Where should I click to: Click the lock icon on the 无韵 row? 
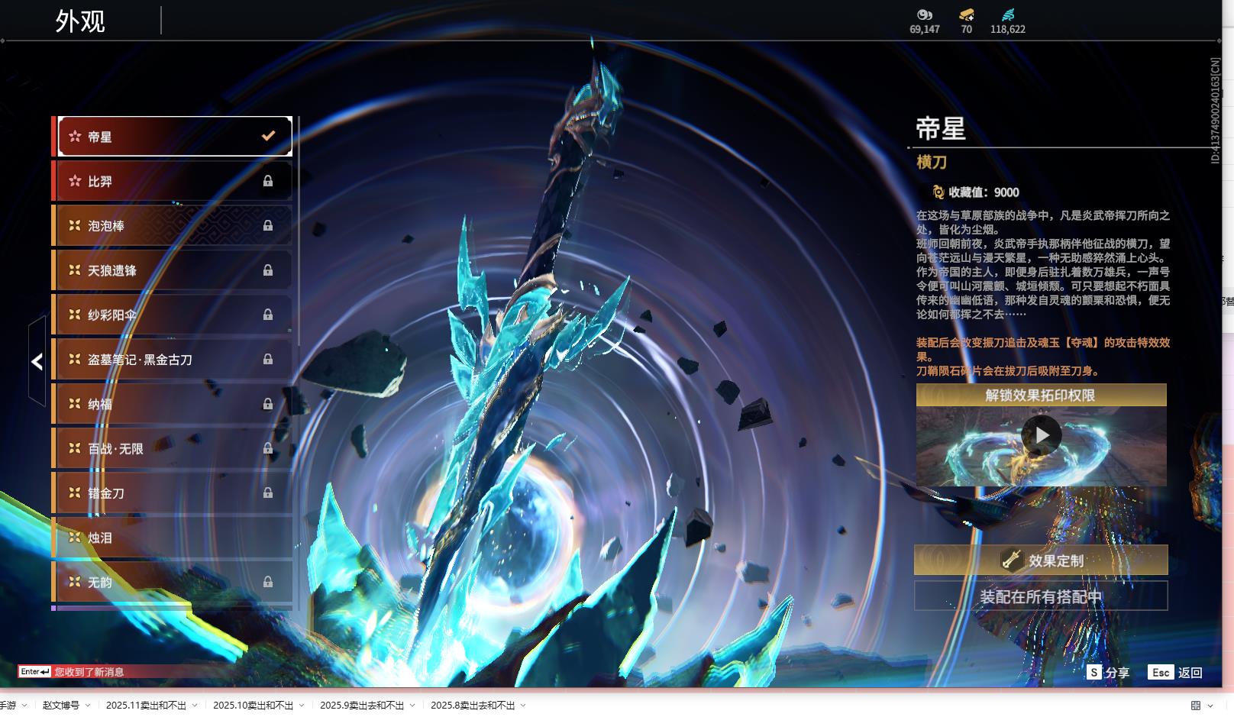[x=268, y=582]
